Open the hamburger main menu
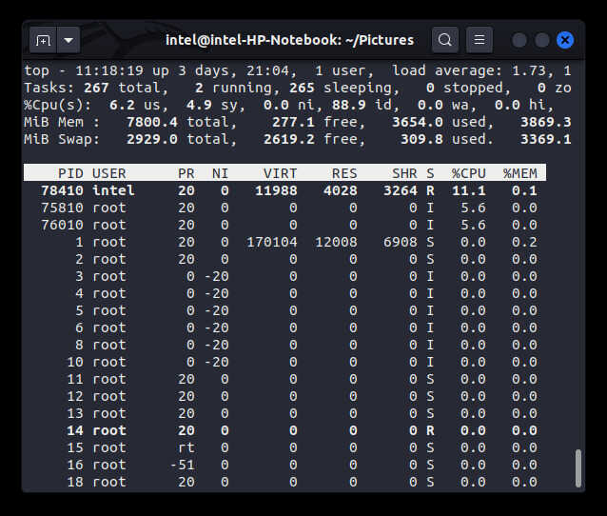The image size is (607, 516). [x=480, y=40]
